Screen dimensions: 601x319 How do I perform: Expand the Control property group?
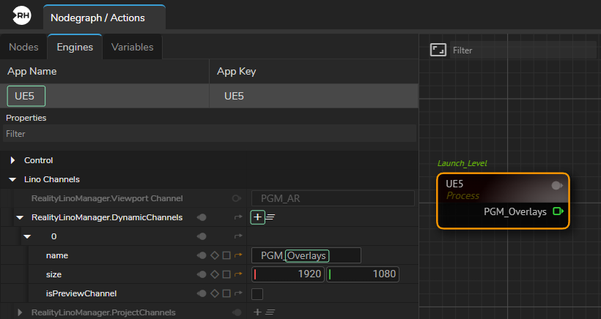click(12, 160)
